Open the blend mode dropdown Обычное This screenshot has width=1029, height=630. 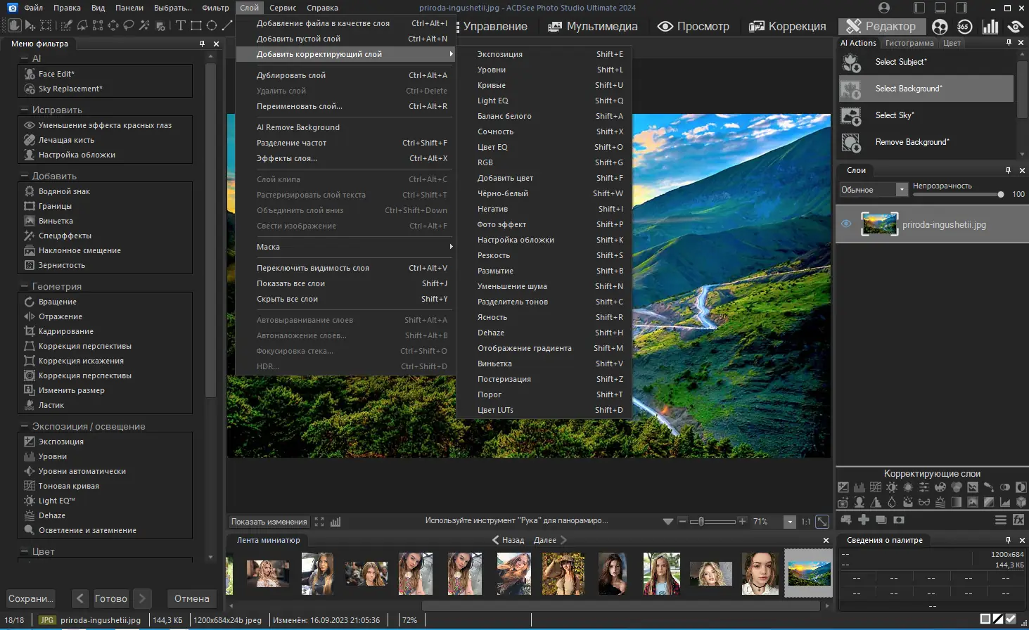click(x=874, y=190)
